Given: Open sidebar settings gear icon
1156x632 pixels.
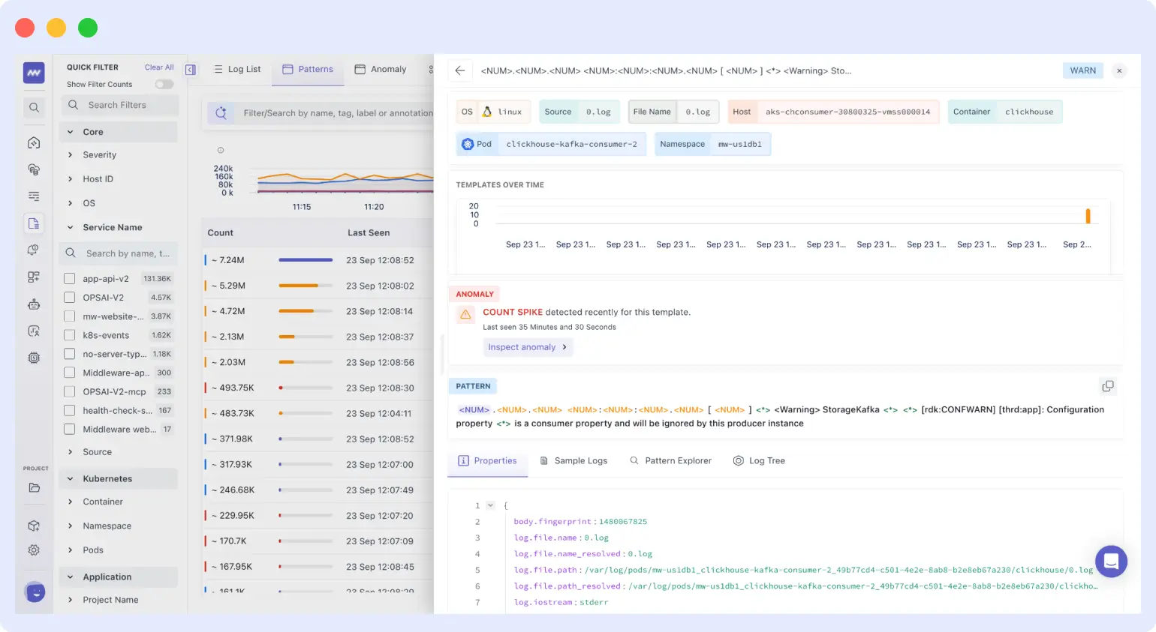Looking at the screenshot, I should 34,550.
